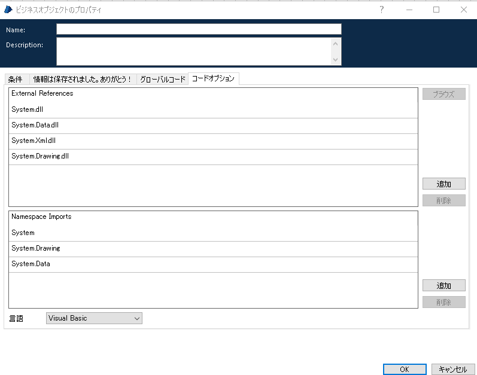Select the System.Drawing namespace row

[x=213, y=248]
